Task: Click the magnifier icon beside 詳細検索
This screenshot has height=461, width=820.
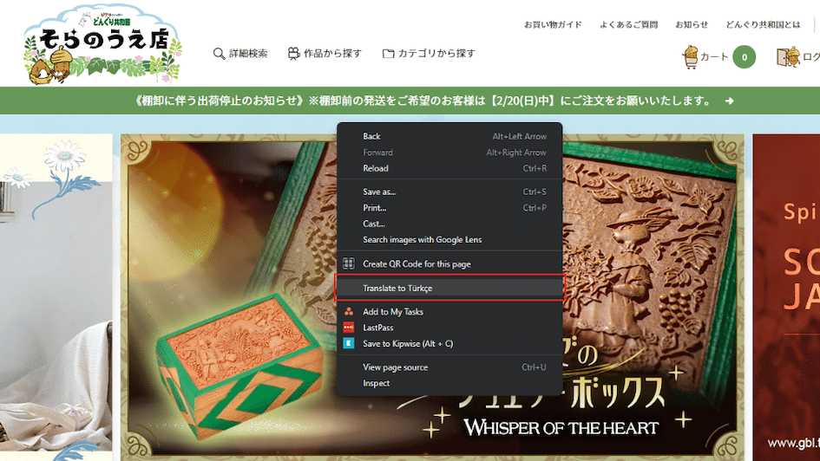Action: tap(220, 53)
